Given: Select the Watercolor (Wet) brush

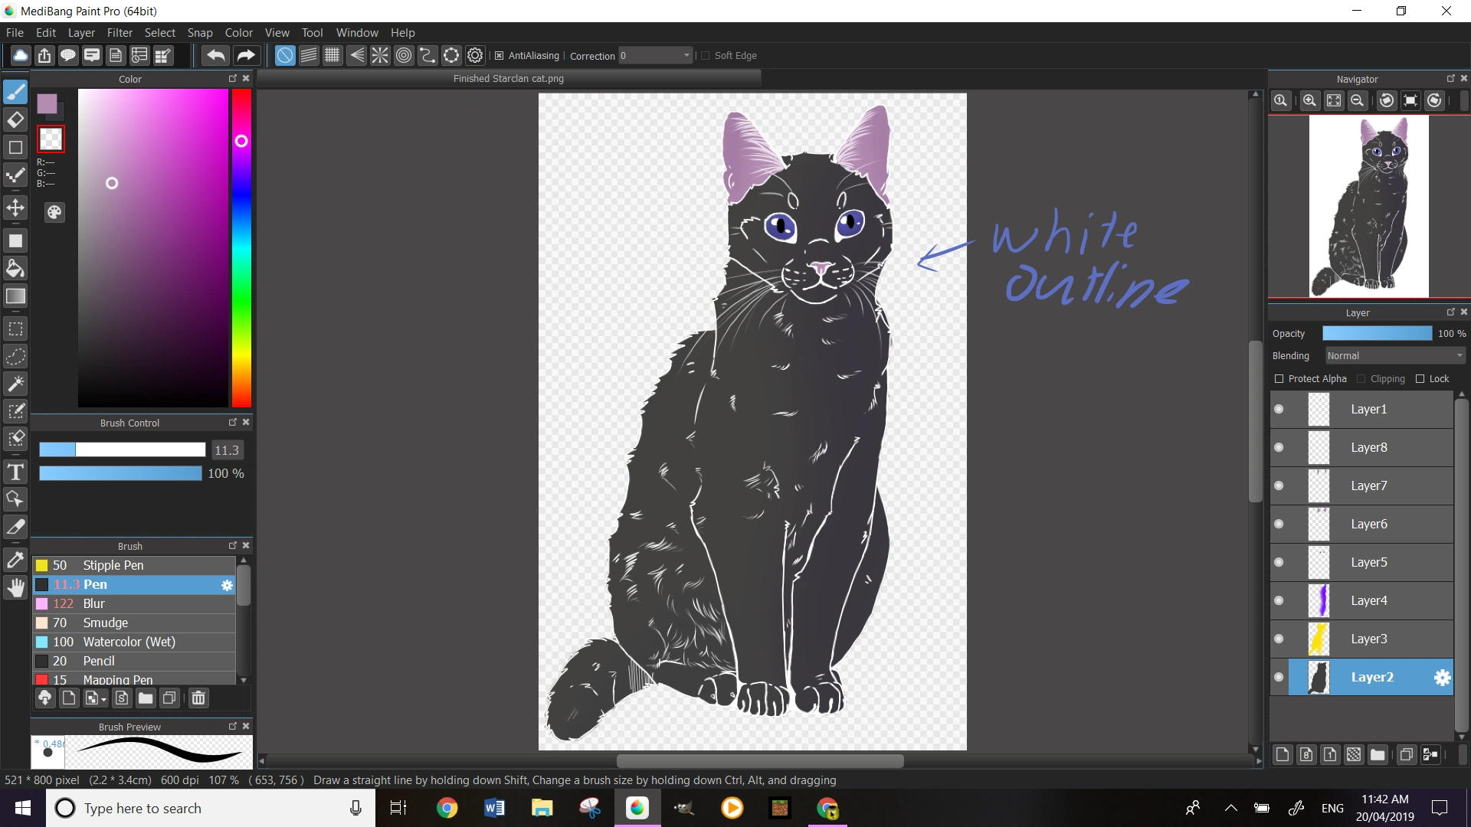Looking at the screenshot, I should 129,642.
